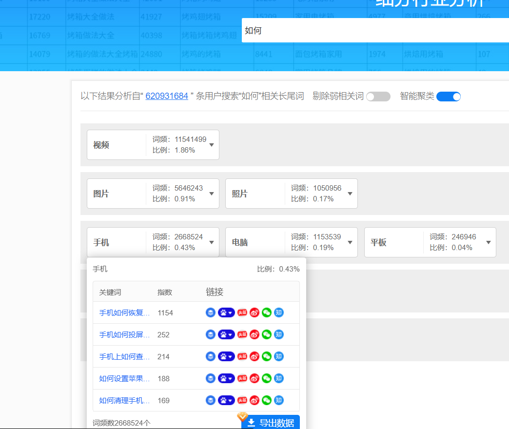Open WeChat search icon in 手机如何投屏 row
Screen dimensions: 509x429
coord(266,334)
